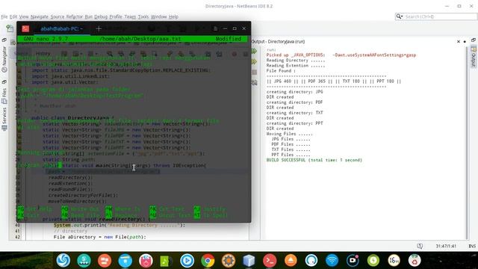Open the green music player dock icon
This screenshot has width=478, height=269.
click(x=167, y=261)
